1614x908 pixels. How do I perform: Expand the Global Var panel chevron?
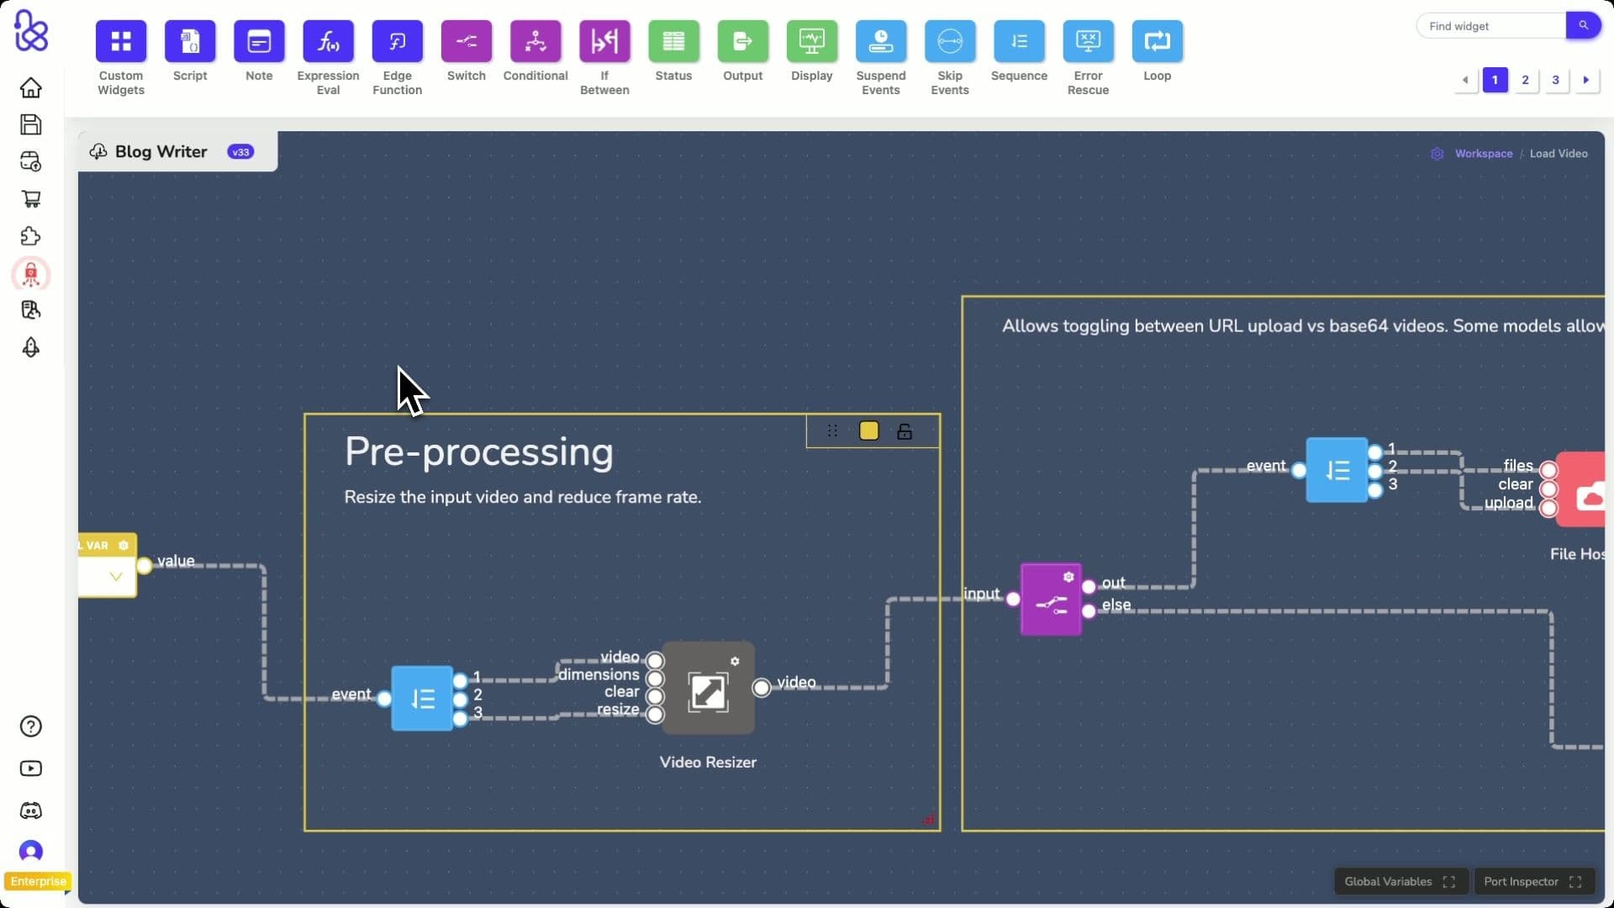pos(116,577)
